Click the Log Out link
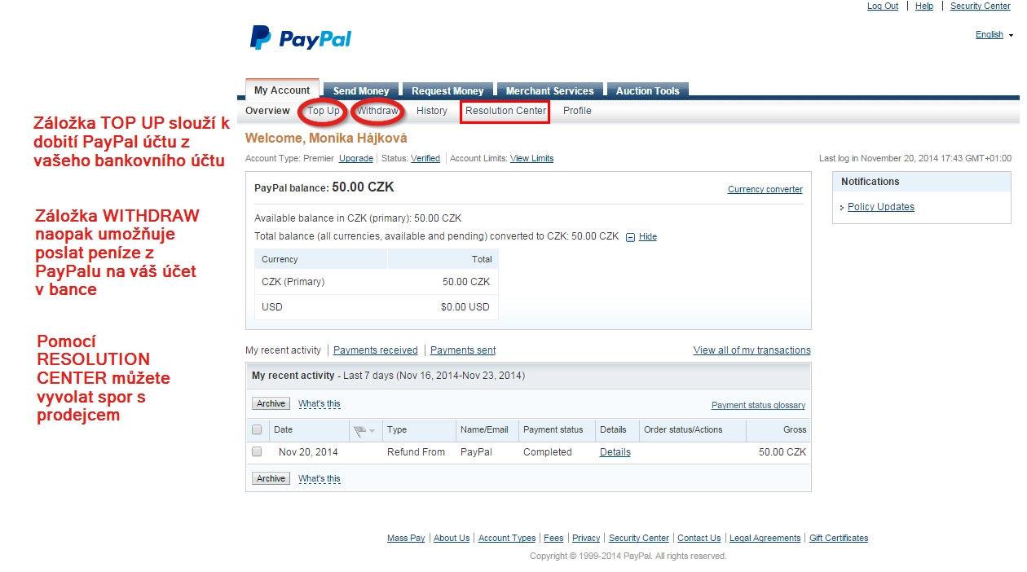Viewport: 1027px width, 572px height. point(882,6)
